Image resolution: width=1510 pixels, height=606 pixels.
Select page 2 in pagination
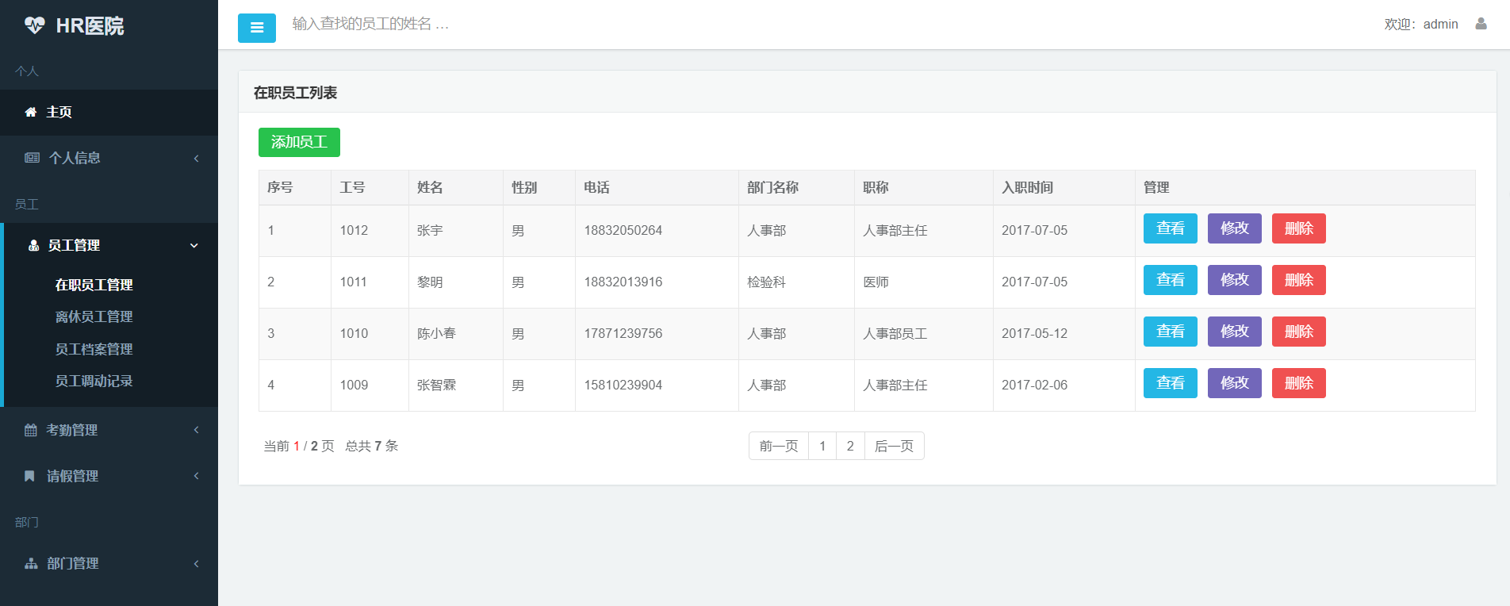coord(850,446)
